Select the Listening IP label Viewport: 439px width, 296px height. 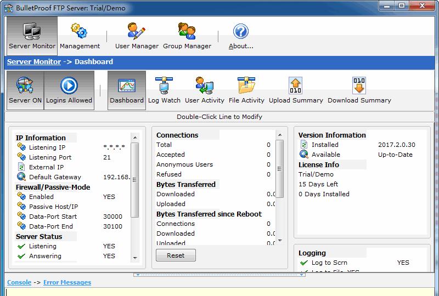point(47,147)
